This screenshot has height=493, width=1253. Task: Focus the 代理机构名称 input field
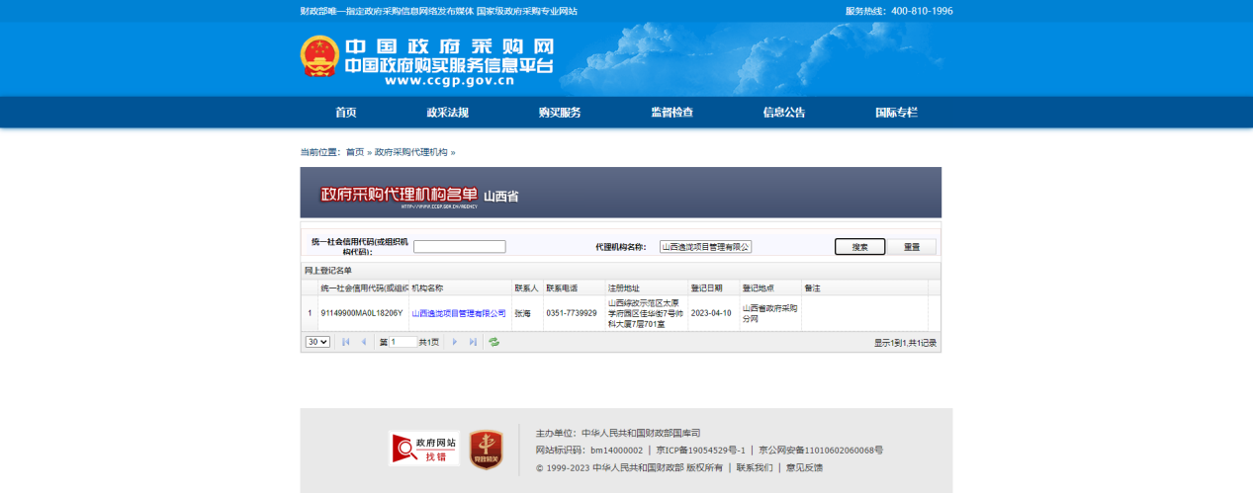(x=705, y=247)
